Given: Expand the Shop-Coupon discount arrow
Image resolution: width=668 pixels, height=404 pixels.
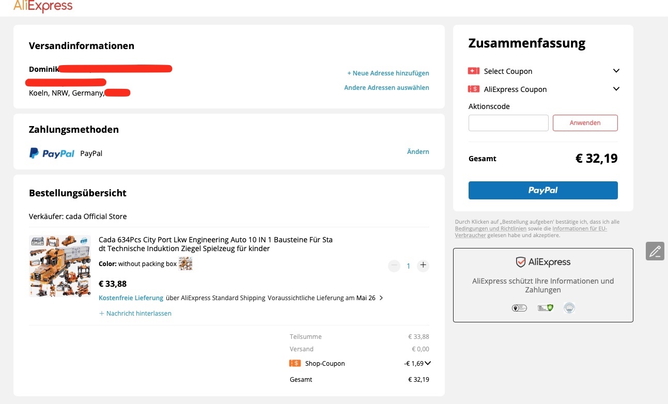Looking at the screenshot, I should point(428,363).
